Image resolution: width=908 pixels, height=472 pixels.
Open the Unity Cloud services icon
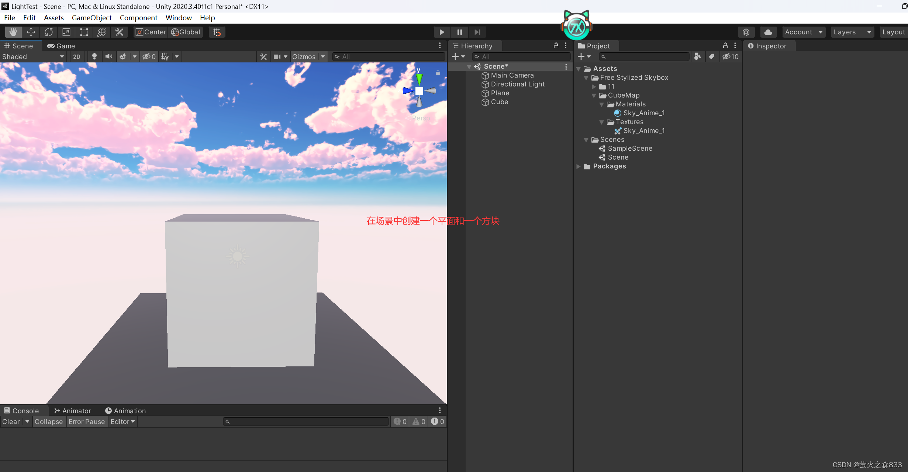pos(768,32)
